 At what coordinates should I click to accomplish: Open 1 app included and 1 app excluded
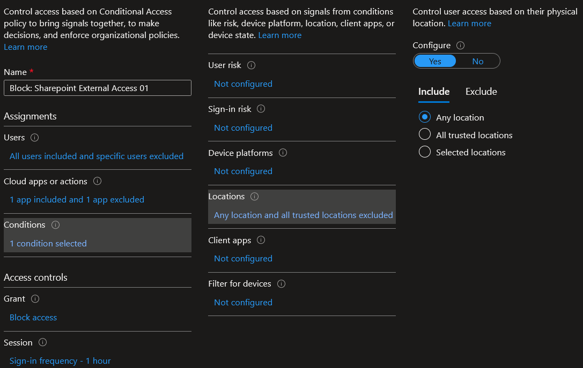(x=77, y=200)
